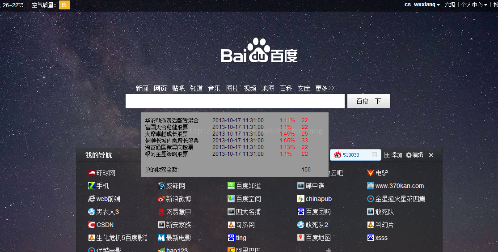
Task: Click the www.370kan.com site icon
Action: [x=370, y=186]
